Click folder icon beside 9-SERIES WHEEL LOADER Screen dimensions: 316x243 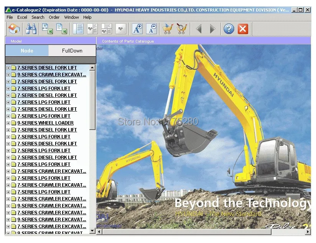pyautogui.click(x=13, y=123)
